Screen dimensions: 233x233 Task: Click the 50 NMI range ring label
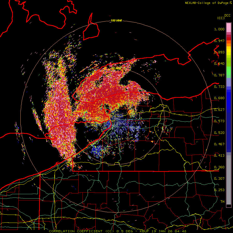coord(116,68)
